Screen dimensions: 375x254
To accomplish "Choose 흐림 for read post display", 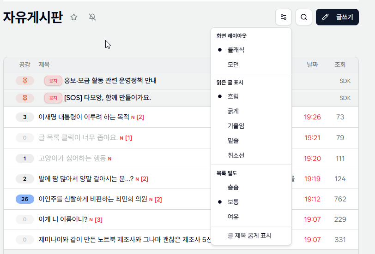I will [x=251, y=96].
